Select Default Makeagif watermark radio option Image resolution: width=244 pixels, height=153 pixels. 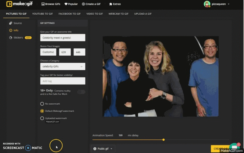coord(42,111)
